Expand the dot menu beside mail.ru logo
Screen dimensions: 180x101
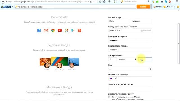(13, 7)
